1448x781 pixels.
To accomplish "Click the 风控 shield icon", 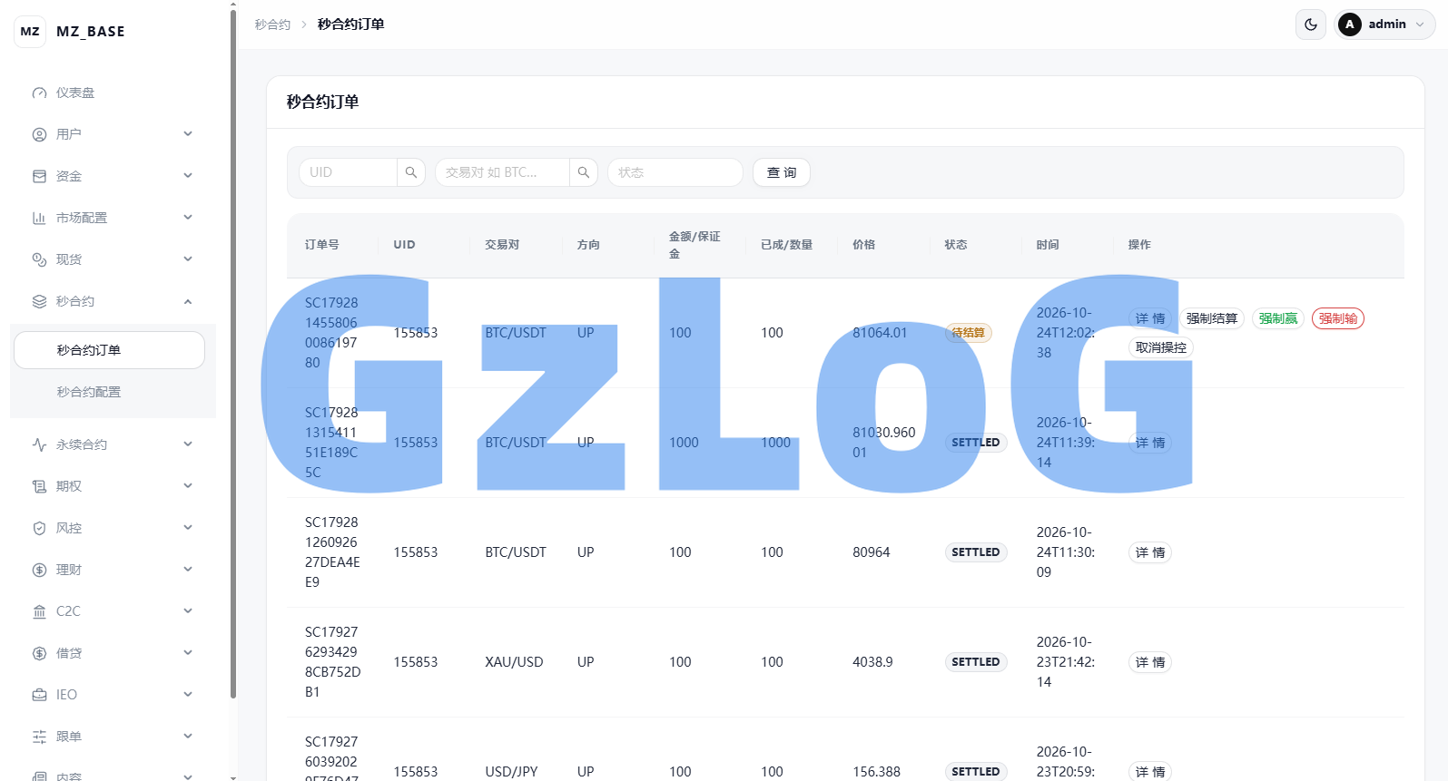I will click(39, 528).
